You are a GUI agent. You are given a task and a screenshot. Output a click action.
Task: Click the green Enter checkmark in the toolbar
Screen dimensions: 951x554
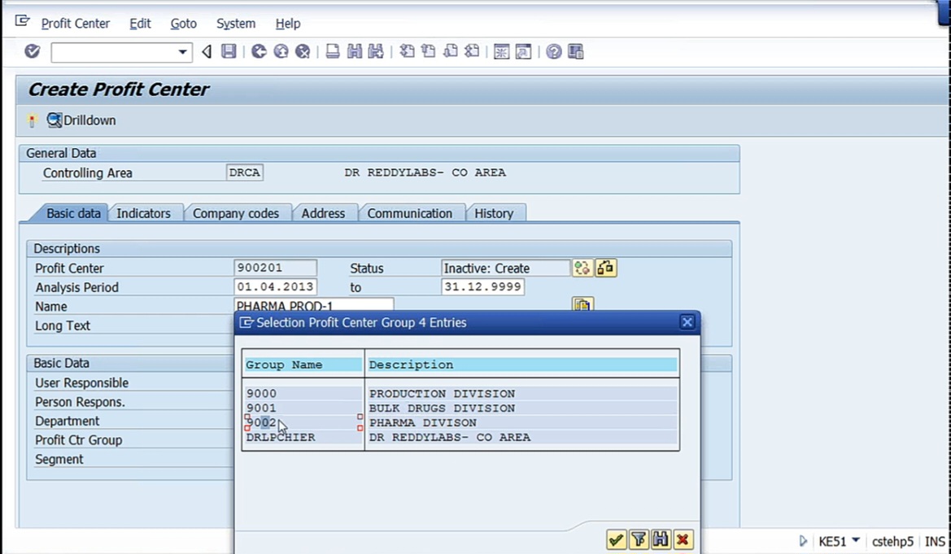(33, 51)
